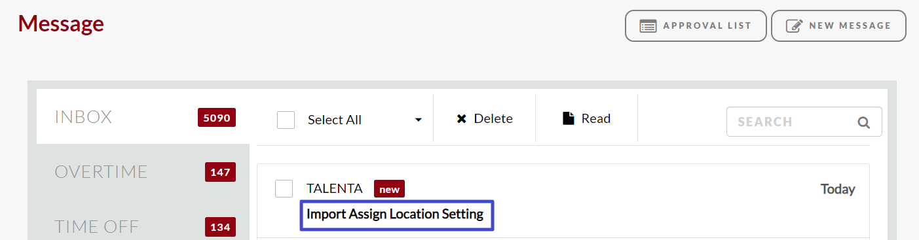
Task: Click the list icon in Approval List
Action: [x=648, y=26]
